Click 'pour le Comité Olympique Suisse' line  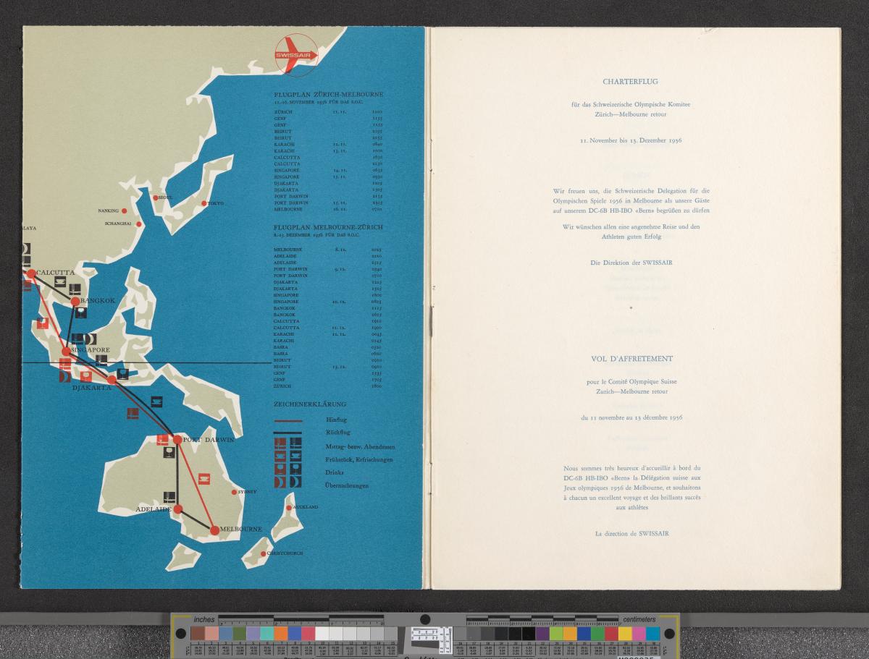[630, 380]
